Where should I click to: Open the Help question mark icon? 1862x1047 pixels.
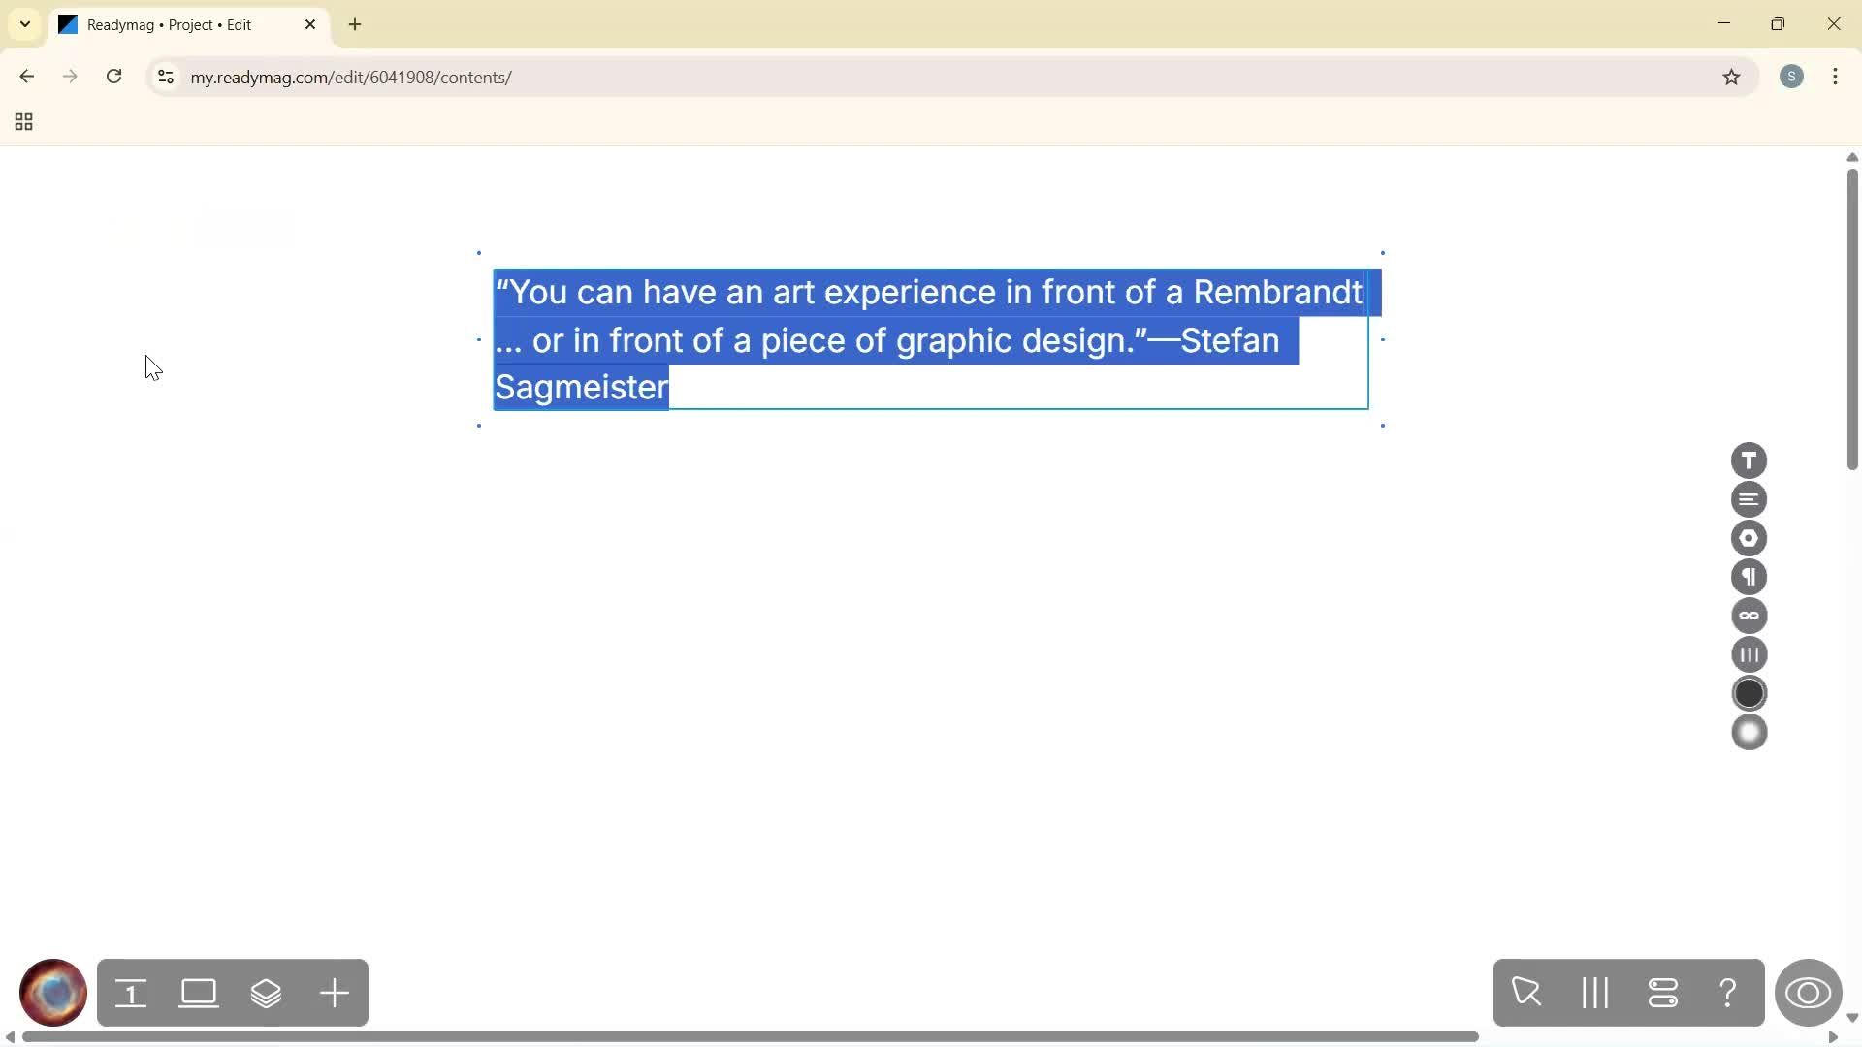(1728, 993)
